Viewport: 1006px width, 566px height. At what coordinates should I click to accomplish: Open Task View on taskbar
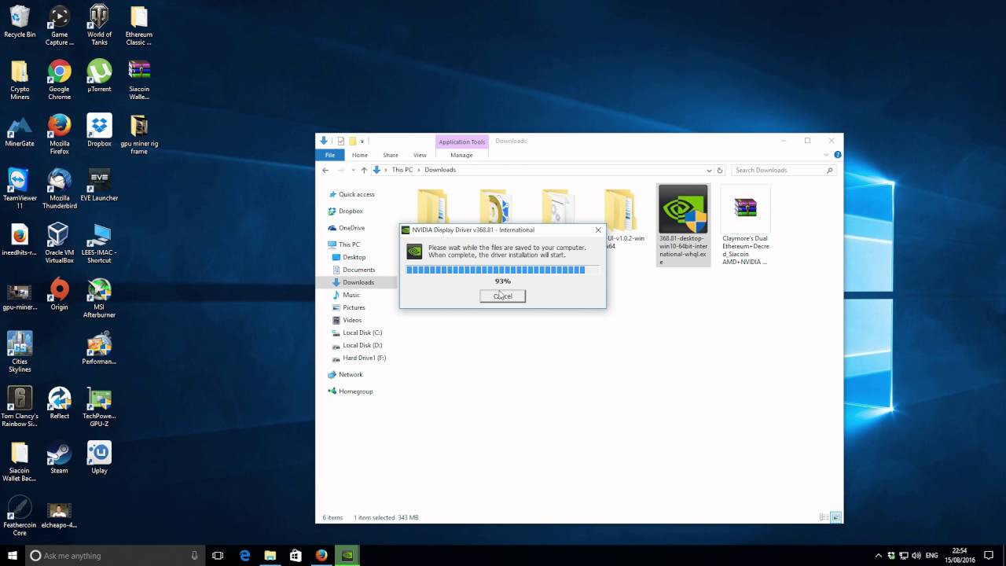218,555
